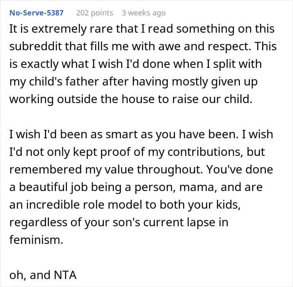The height and width of the screenshot is (287, 293).
Task: Click the line 'regardless of your son's current lapse'
Action: [119, 222]
